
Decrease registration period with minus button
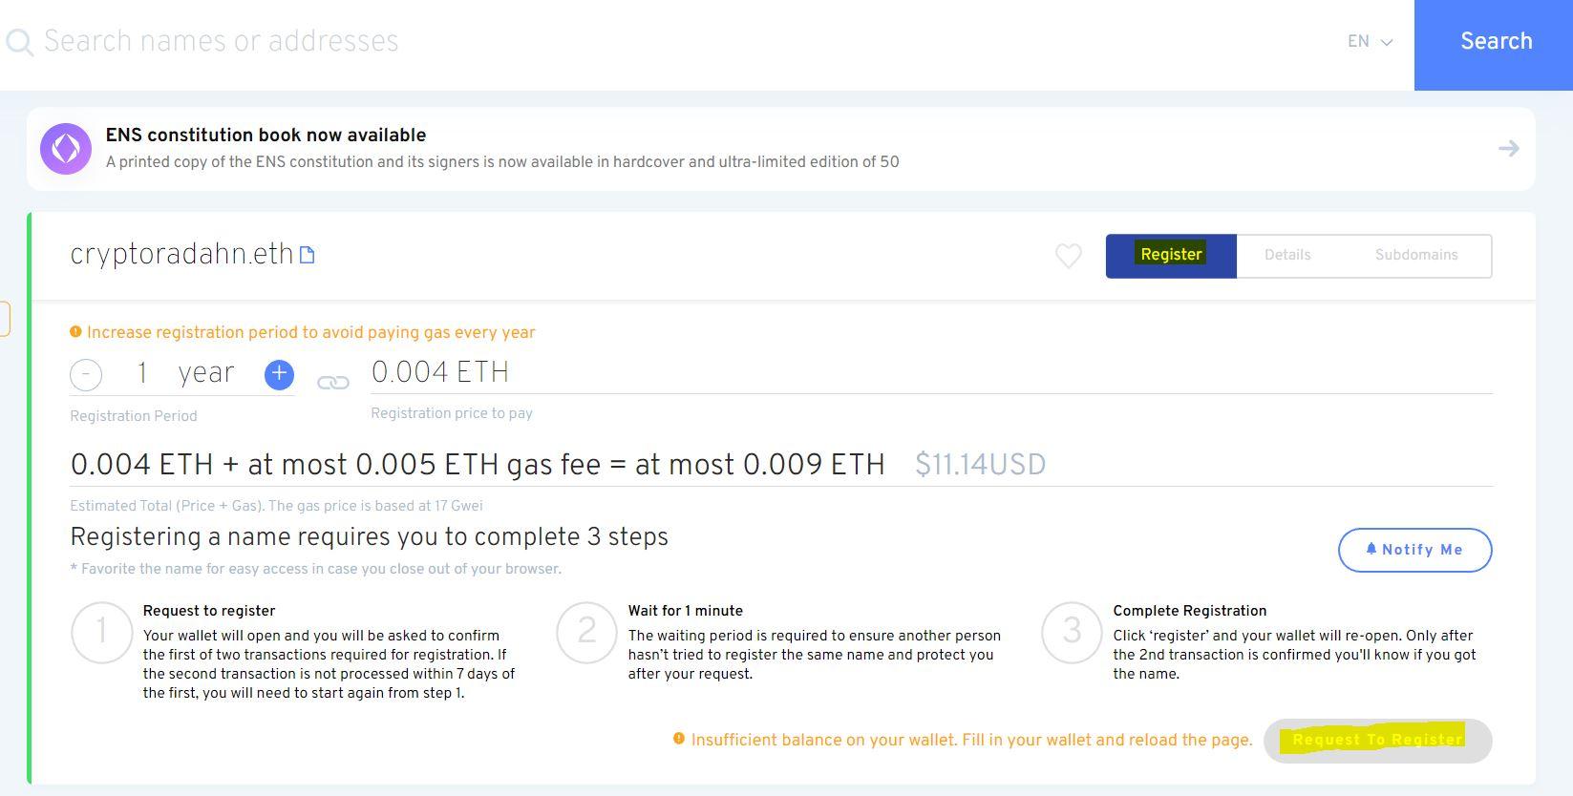(86, 374)
